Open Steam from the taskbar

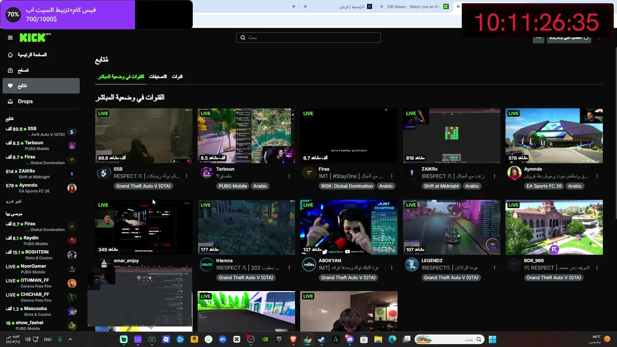click(x=322, y=339)
